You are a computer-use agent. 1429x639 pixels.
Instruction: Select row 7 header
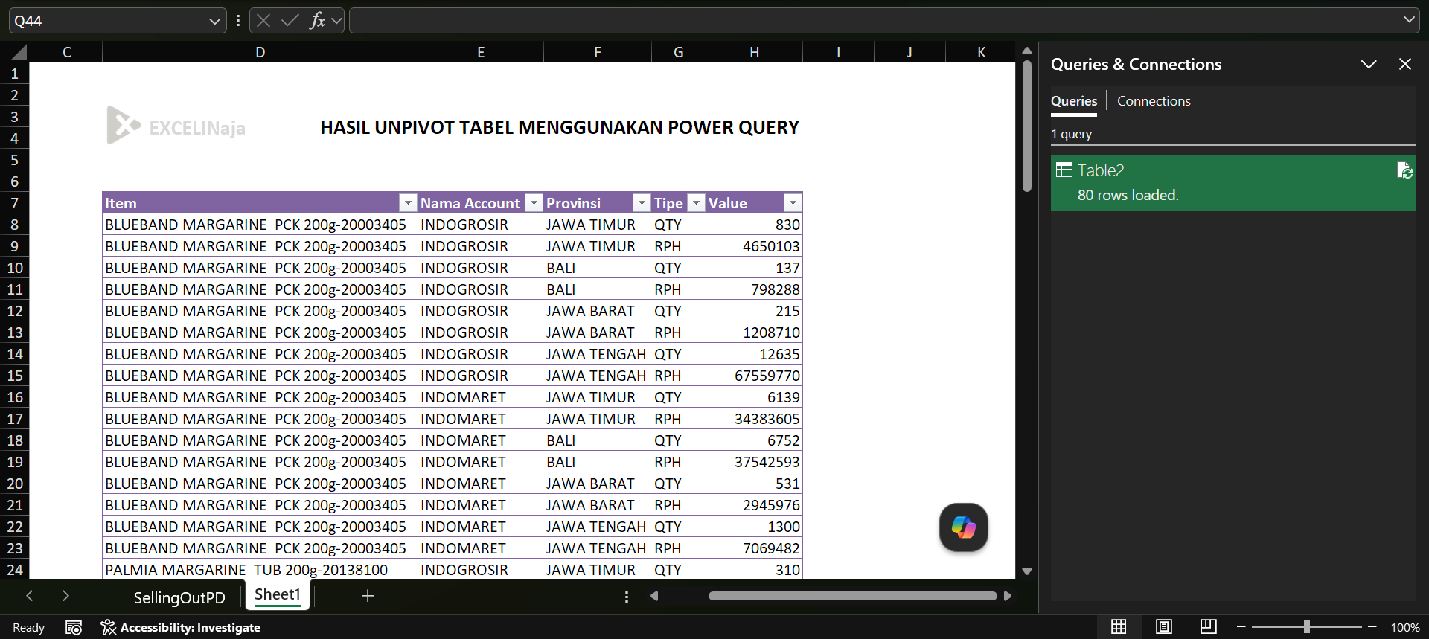pyautogui.click(x=14, y=203)
